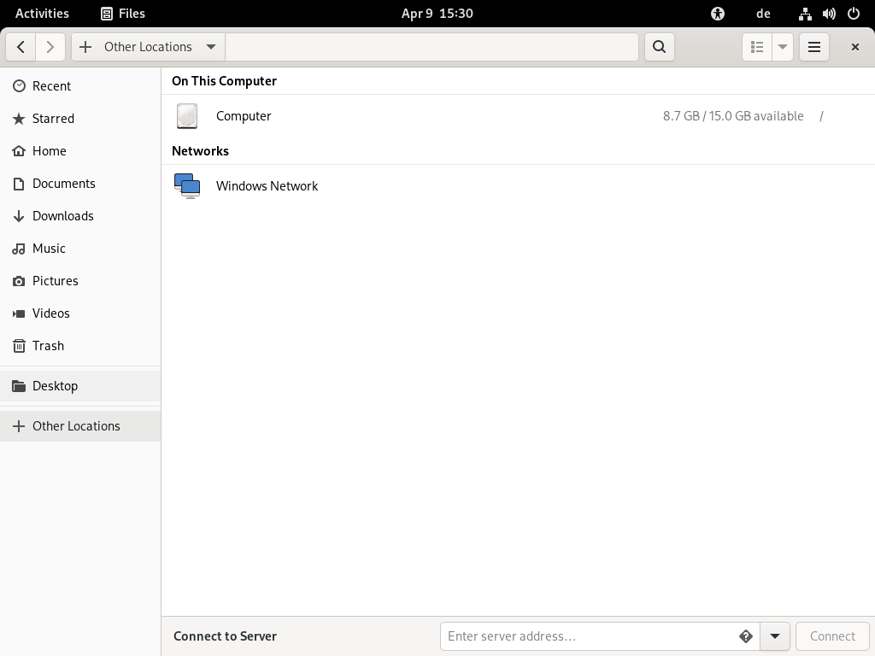875x656 pixels.
Task: Open Recent in the sidebar
Action: point(80,86)
